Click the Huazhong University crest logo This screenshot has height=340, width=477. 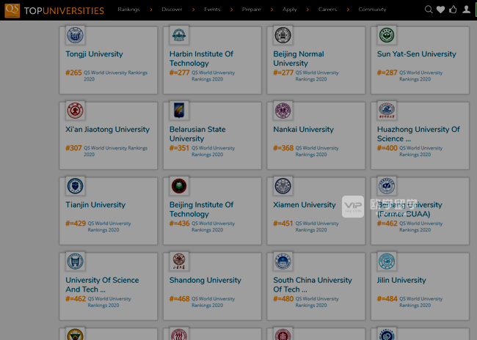(387, 111)
